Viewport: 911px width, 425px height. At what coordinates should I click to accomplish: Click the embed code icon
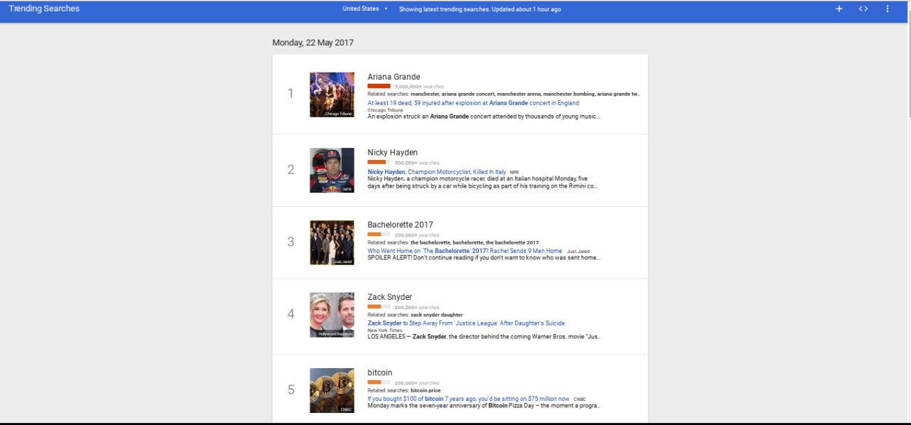click(x=863, y=9)
